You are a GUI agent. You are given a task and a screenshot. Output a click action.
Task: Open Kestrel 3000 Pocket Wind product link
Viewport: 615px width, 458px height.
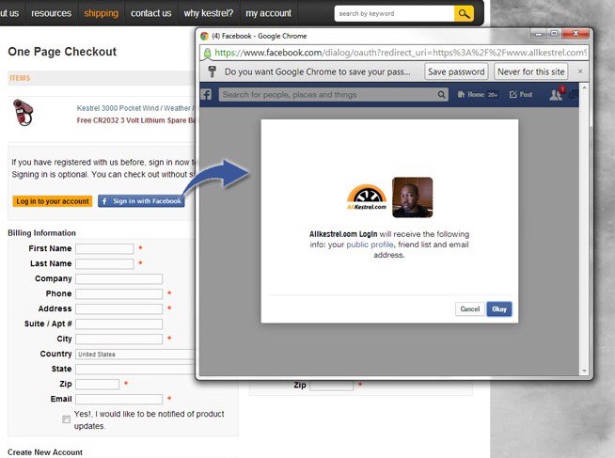(135, 108)
